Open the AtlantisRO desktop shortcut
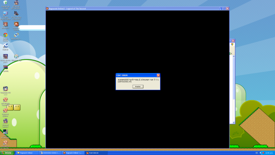Viewport: 275px width, 155px height. pos(5,25)
